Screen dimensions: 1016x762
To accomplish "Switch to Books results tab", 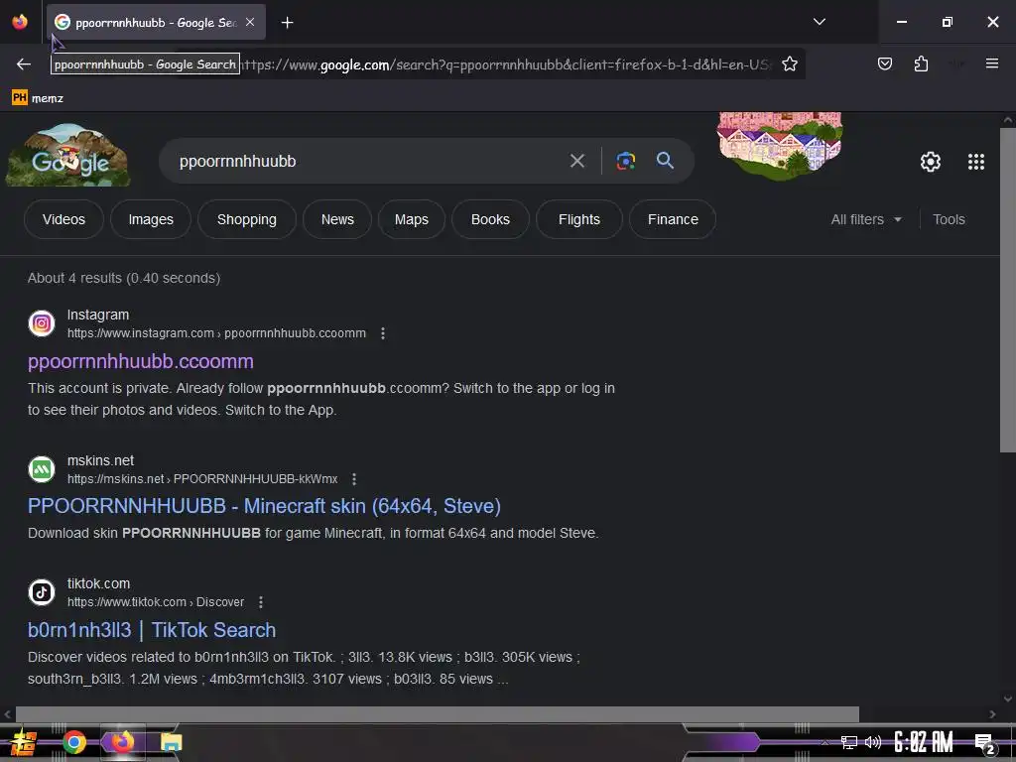I will [x=490, y=219].
